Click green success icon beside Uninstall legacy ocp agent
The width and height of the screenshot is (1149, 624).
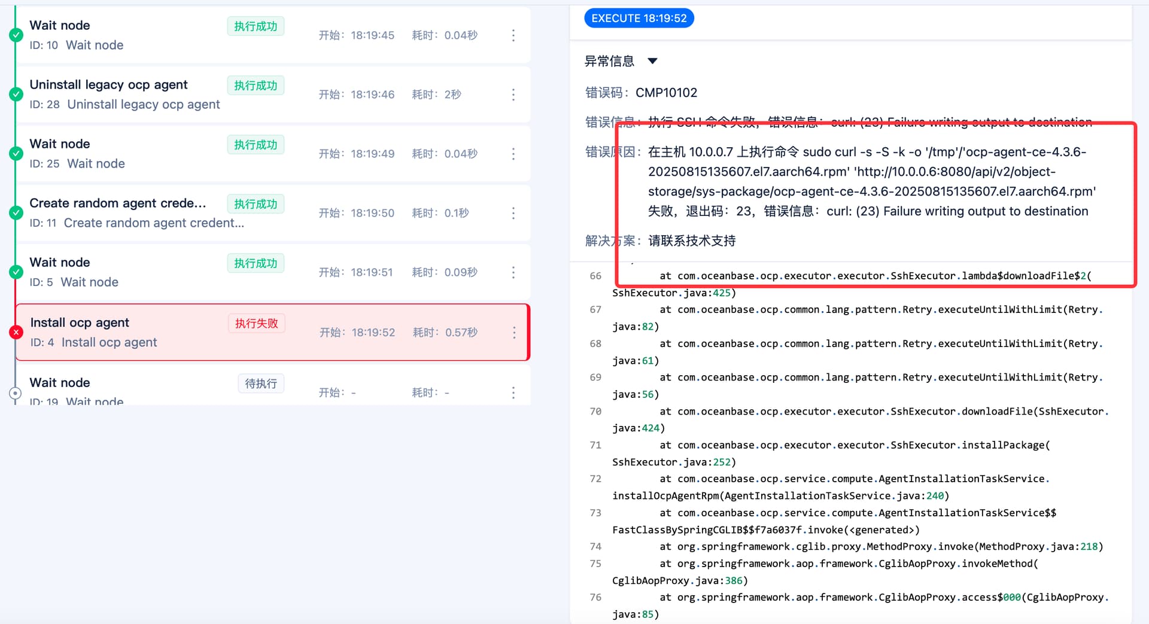pyautogui.click(x=16, y=95)
